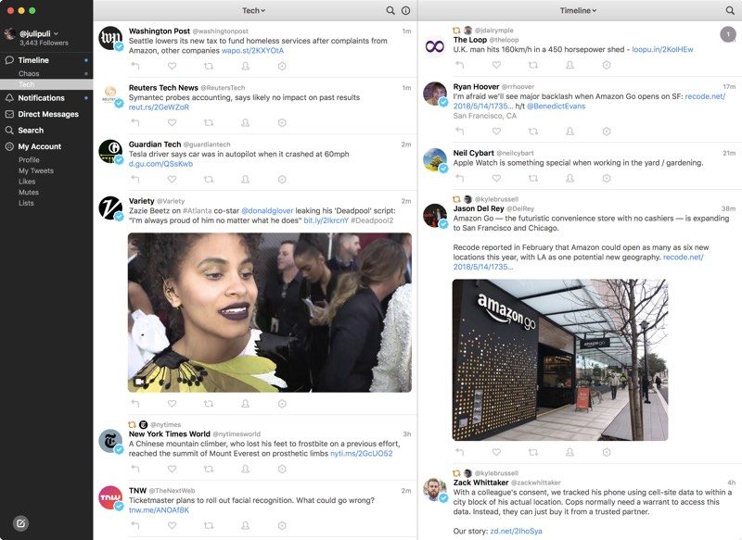
Task: Show info for the Tech column
Action: click(x=406, y=10)
